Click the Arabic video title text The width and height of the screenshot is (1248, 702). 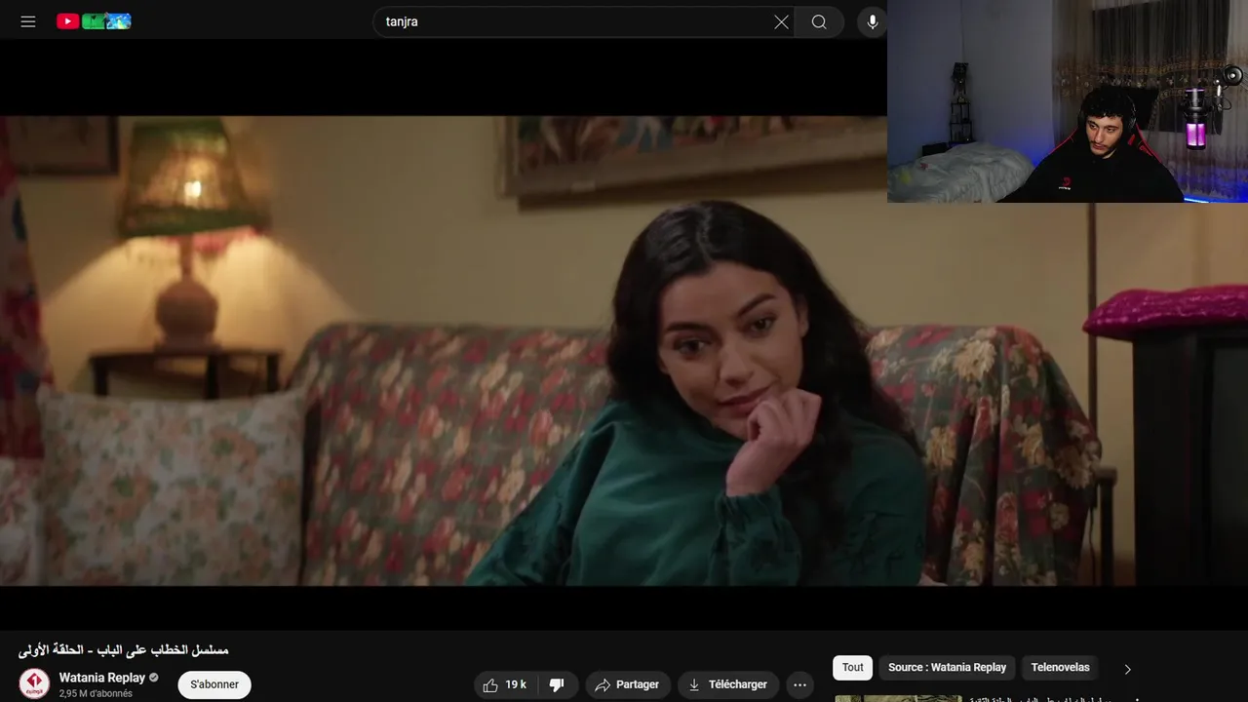(123, 649)
